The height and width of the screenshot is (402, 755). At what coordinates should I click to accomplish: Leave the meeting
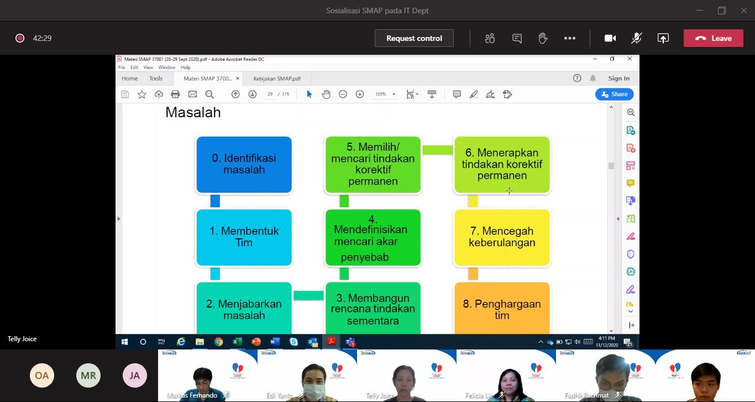tap(713, 38)
